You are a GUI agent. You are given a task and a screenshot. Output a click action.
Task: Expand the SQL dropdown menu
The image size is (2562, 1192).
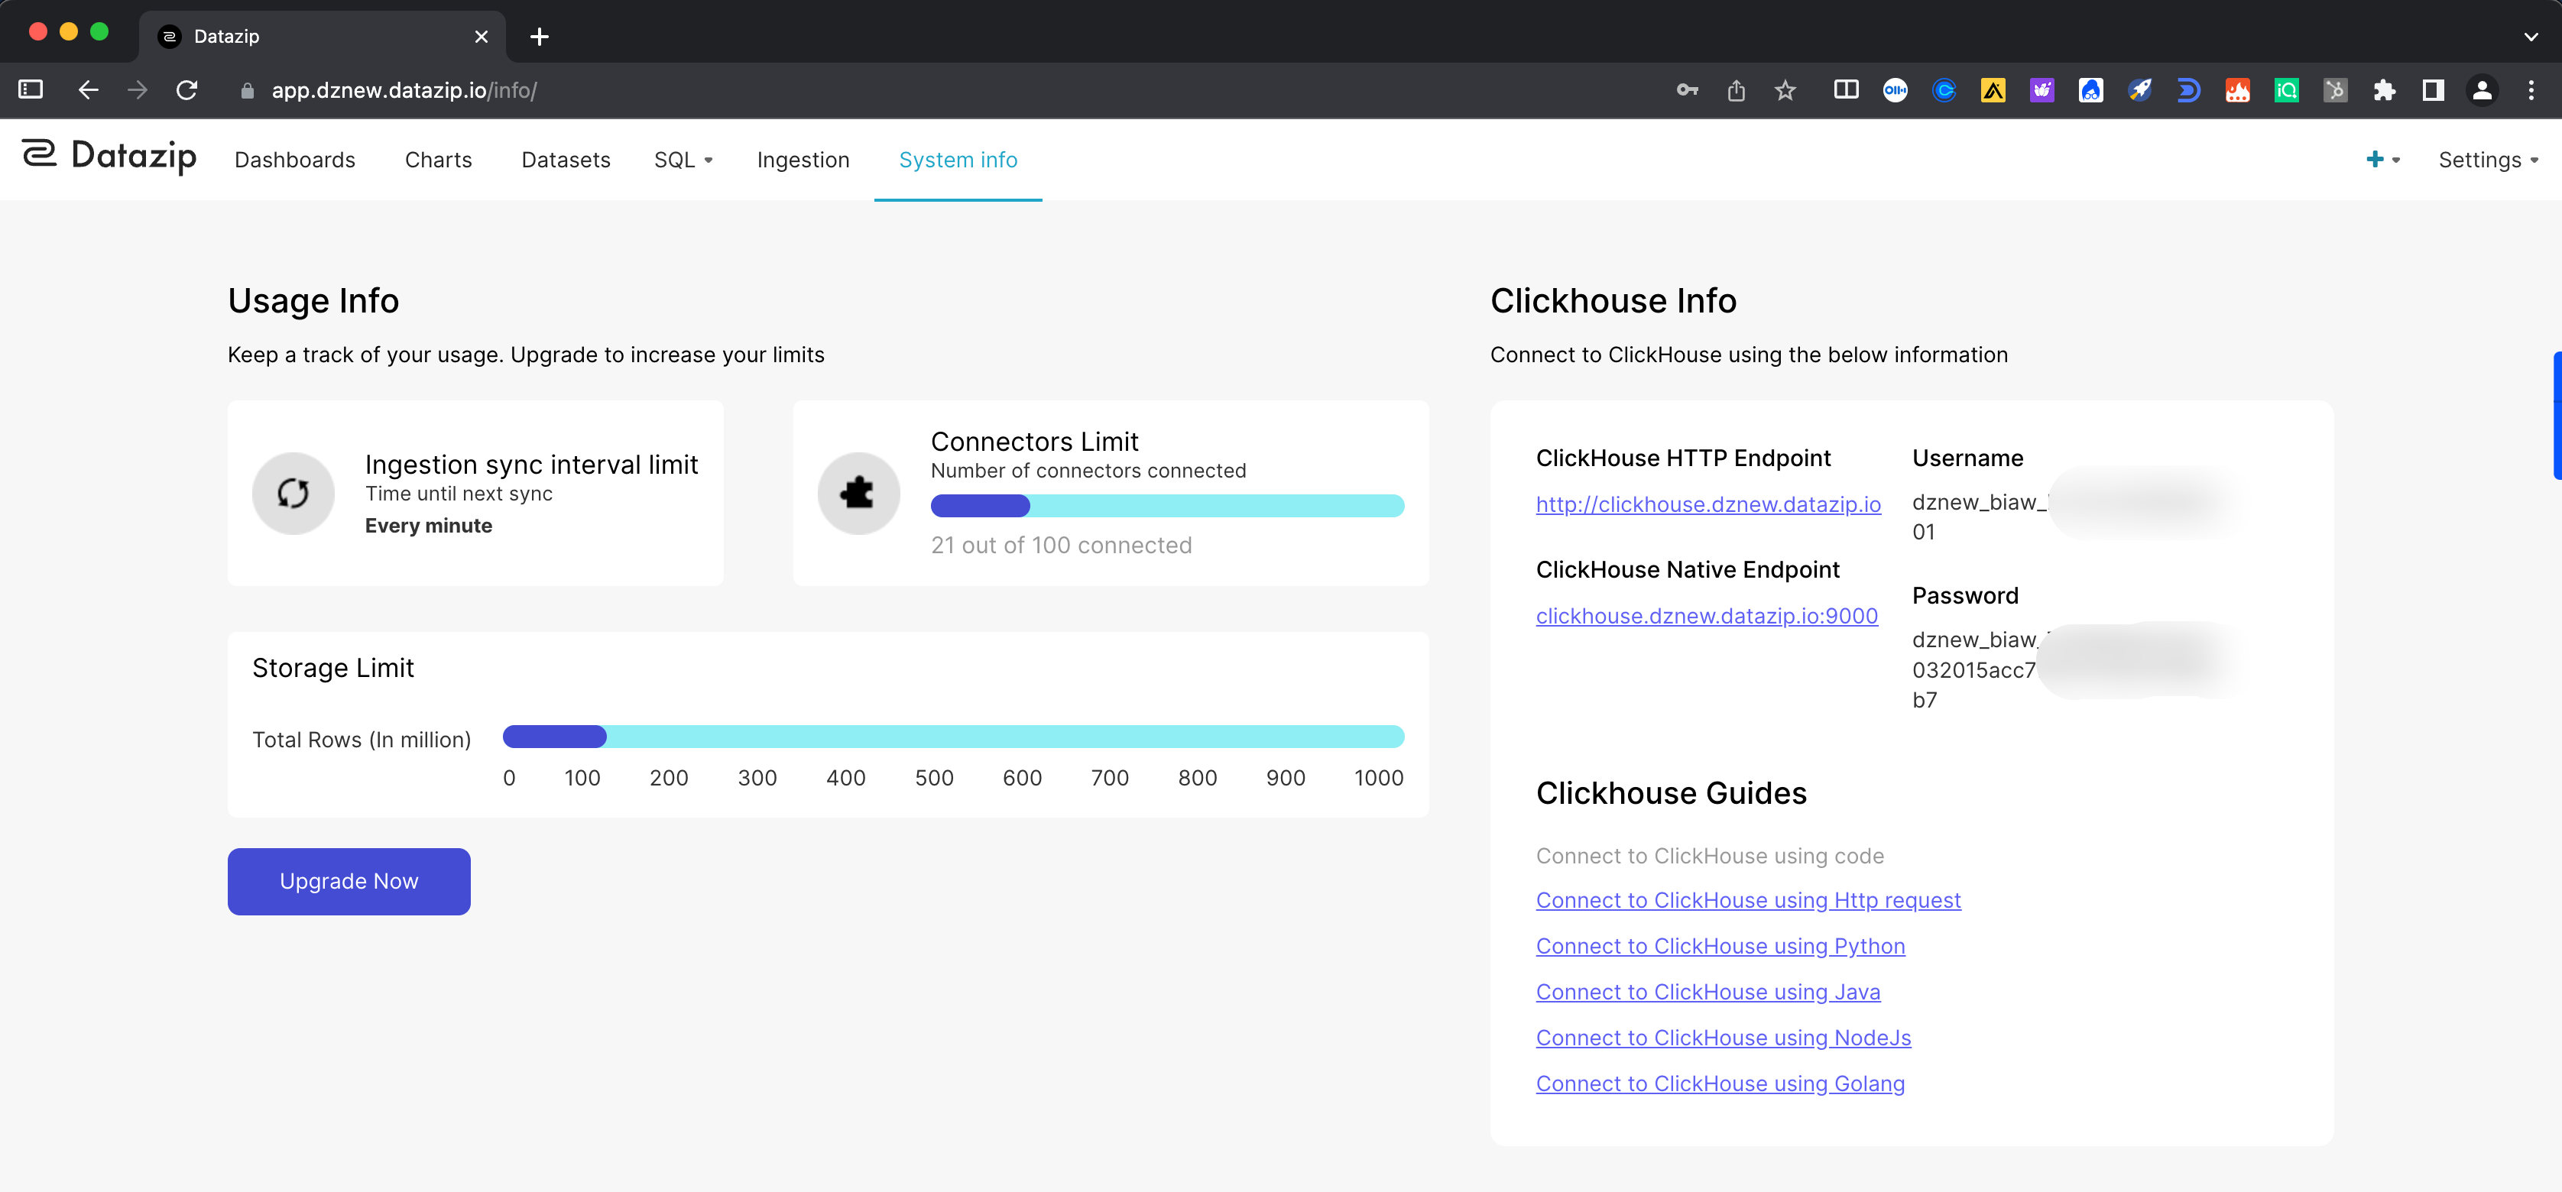683,160
